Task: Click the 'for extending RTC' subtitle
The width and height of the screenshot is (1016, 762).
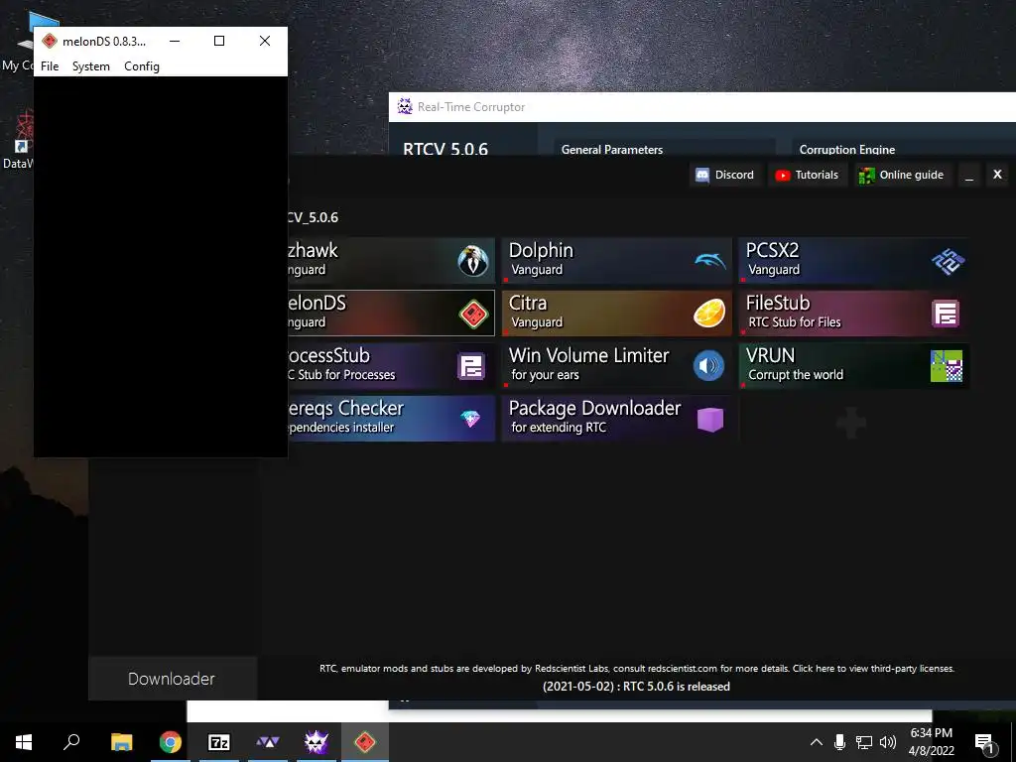Action: pos(559,427)
